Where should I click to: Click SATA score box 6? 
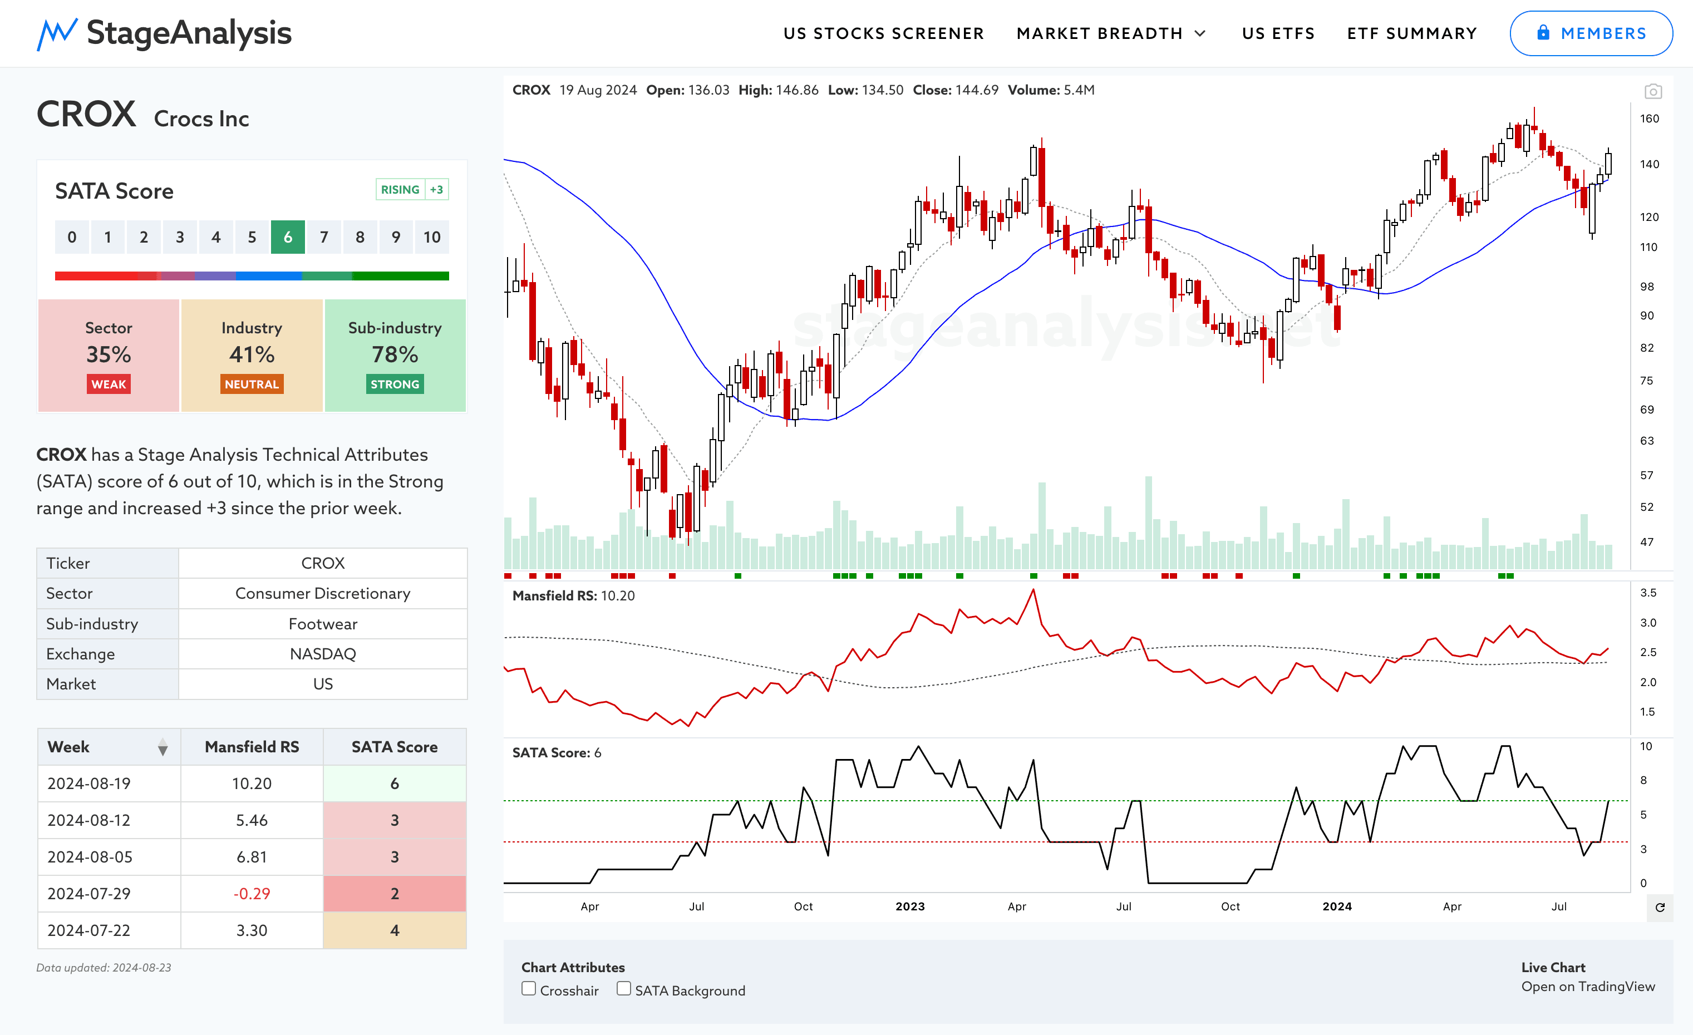pyautogui.click(x=288, y=237)
